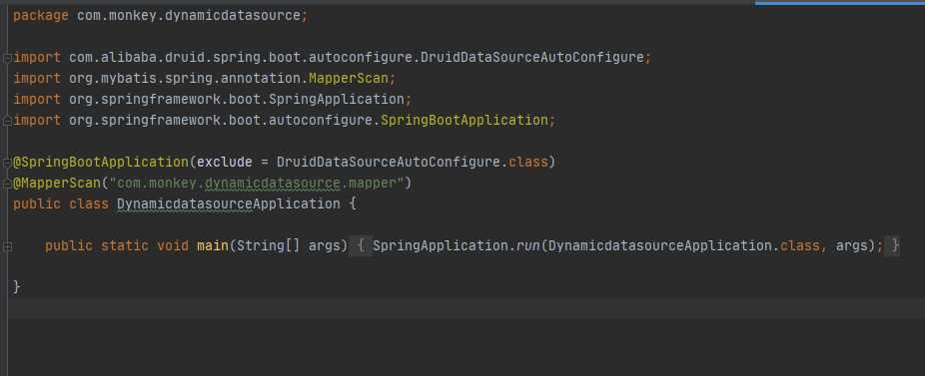925x376 pixels.
Task: Click the italic run method call
Action: pos(528,245)
